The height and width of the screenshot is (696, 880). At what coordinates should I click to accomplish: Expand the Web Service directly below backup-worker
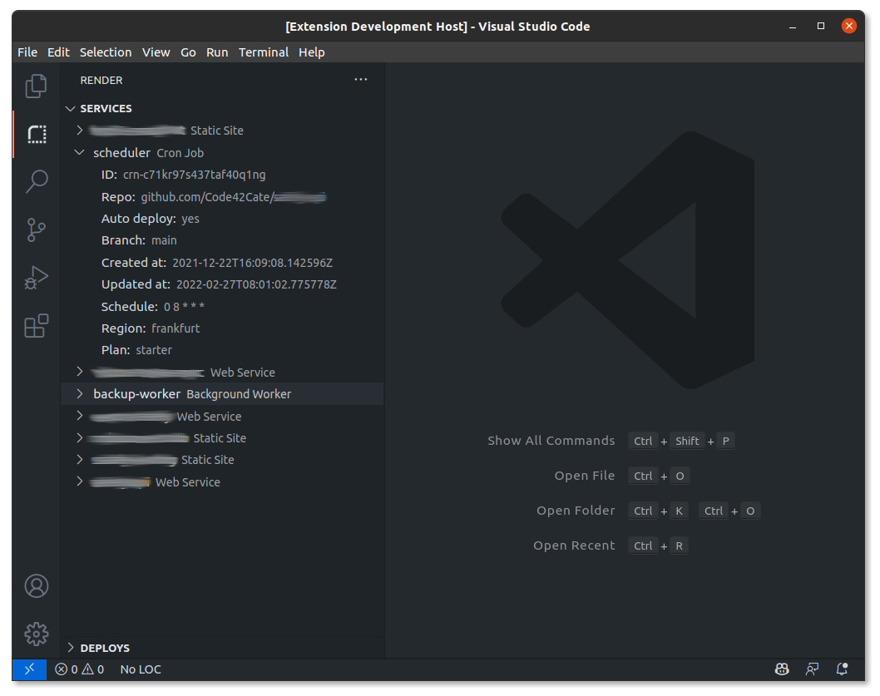tap(80, 416)
